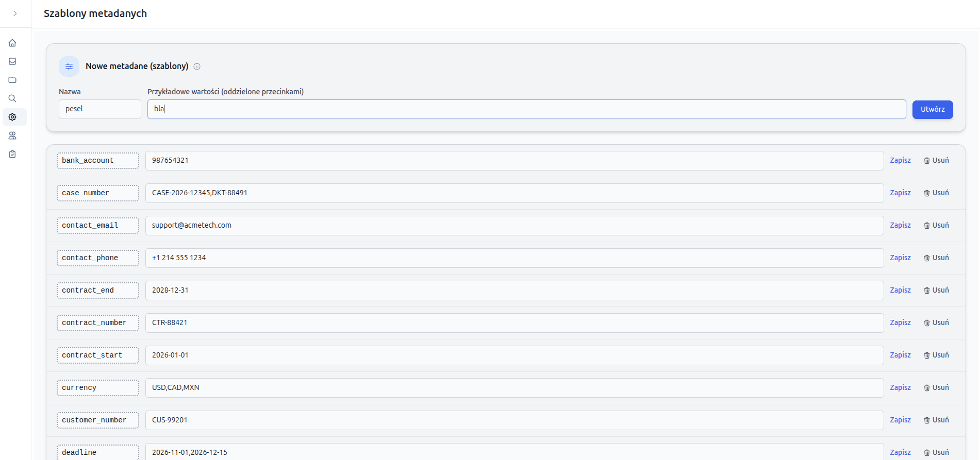
Task: Focus the Nazwa field containing pesel
Action: pos(100,109)
